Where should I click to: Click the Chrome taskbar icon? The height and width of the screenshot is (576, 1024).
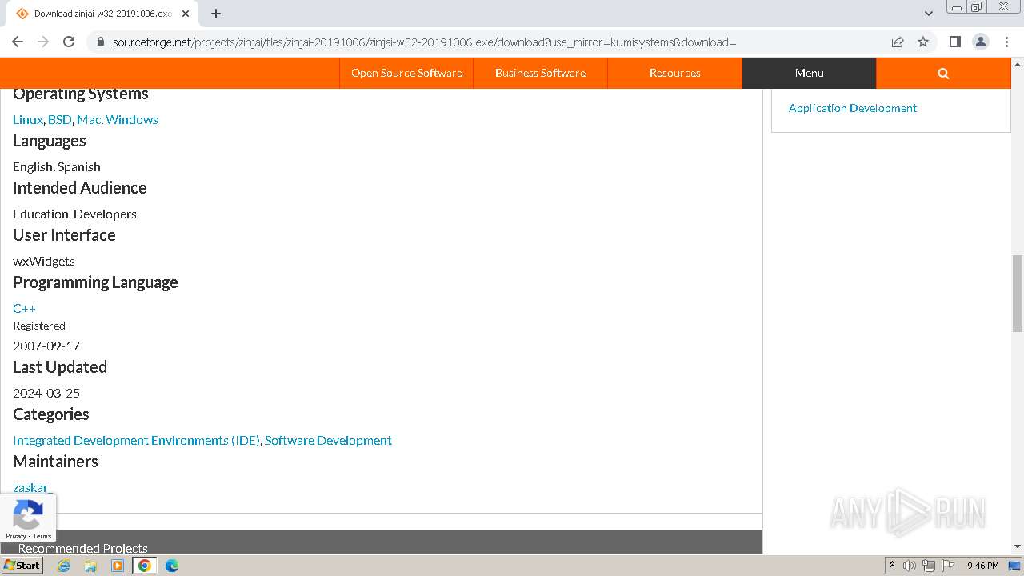click(145, 566)
